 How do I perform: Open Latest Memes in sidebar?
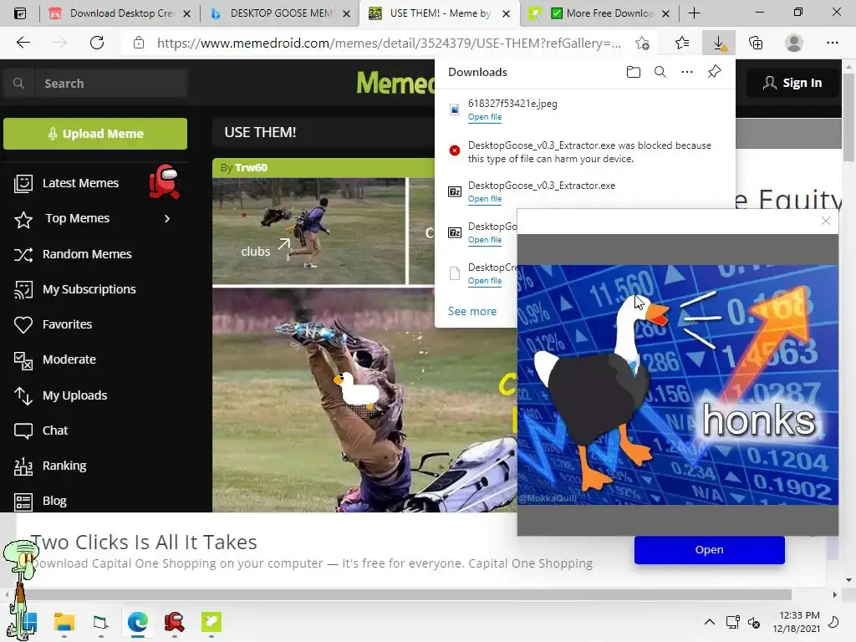tap(80, 183)
